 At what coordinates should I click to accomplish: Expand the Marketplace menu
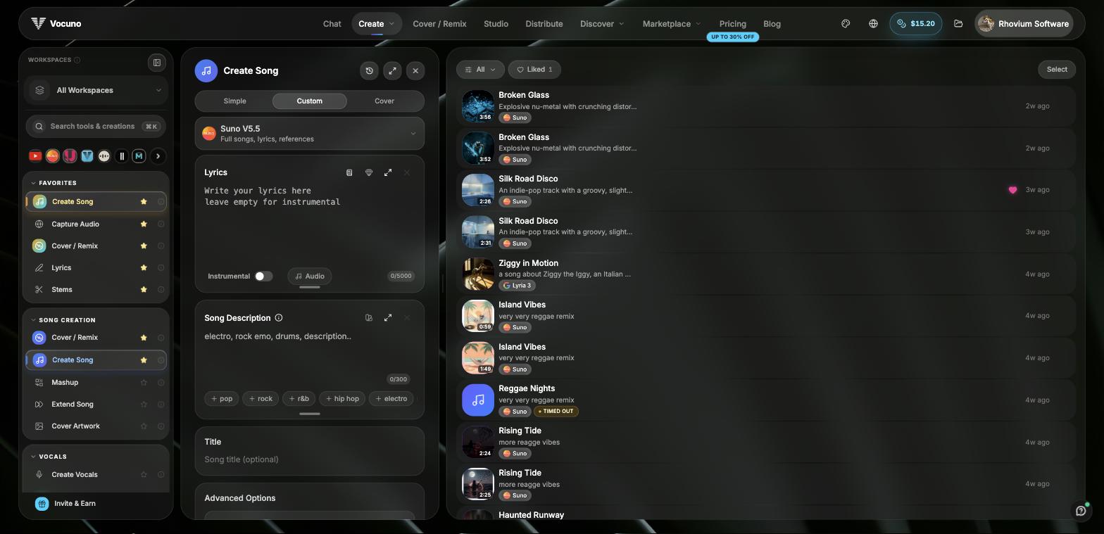pyautogui.click(x=672, y=24)
